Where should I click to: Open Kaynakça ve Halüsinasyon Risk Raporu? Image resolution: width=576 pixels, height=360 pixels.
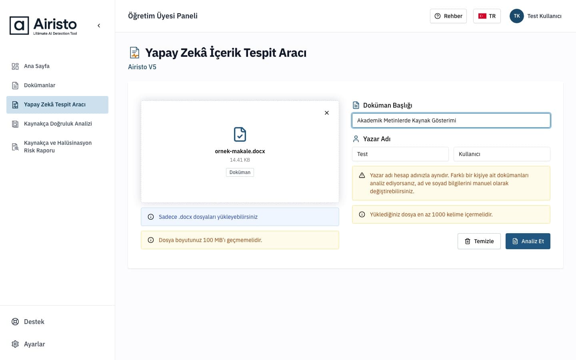57,146
